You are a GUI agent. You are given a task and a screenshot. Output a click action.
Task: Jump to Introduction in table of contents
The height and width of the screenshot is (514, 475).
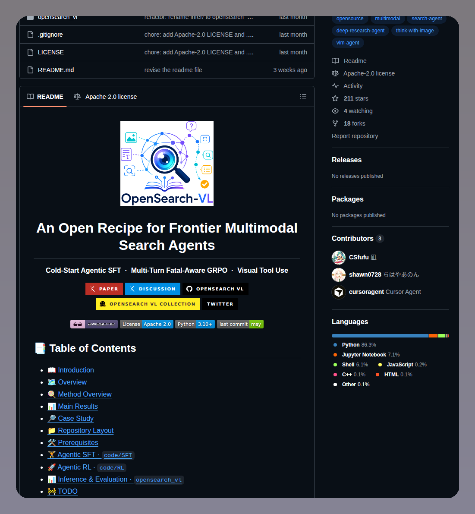[x=71, y=370]
